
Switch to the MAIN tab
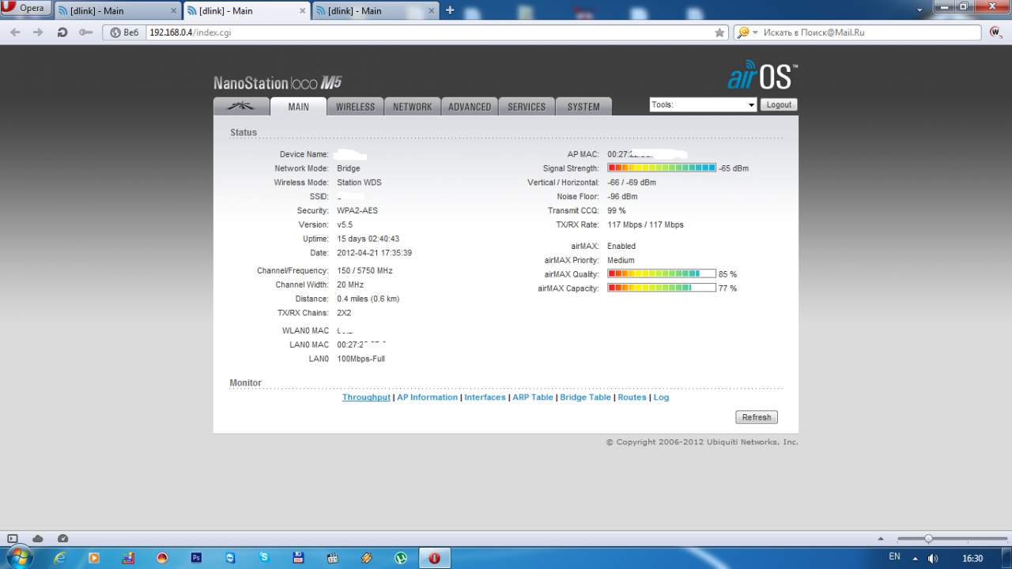click(298, 107)
